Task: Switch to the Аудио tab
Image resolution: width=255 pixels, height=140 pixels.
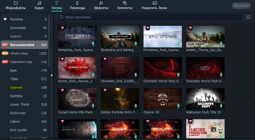Action: (39, 6)
